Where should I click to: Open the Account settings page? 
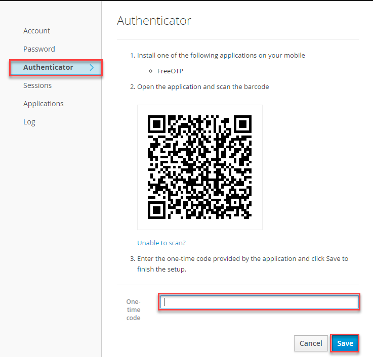[36, 31]
